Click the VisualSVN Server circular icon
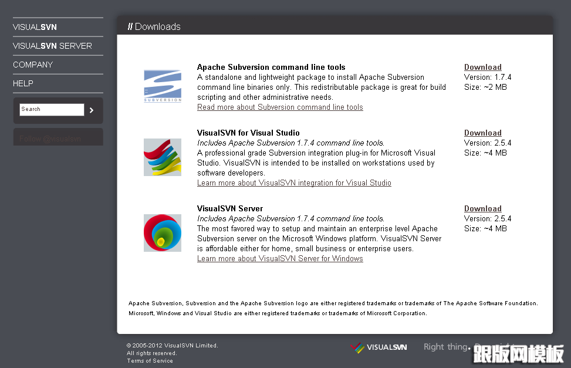This screenshot has width=571, height=368. click(x=163, y=233)
